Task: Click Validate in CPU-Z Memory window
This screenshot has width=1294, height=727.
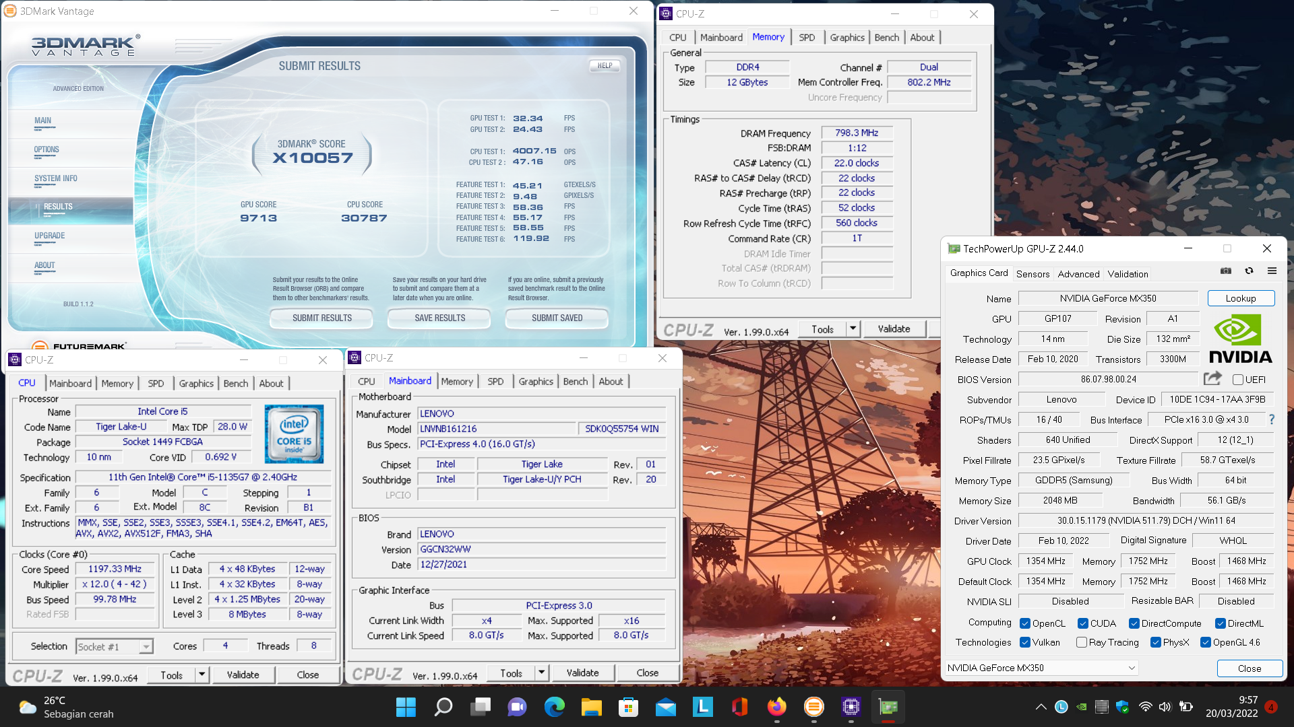Action: click(894, 328)
